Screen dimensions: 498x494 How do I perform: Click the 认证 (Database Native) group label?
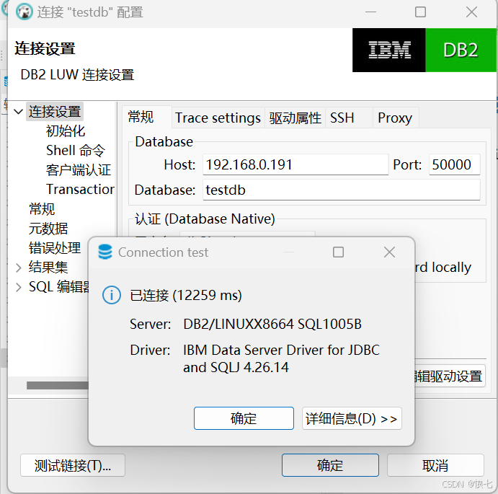205,219
